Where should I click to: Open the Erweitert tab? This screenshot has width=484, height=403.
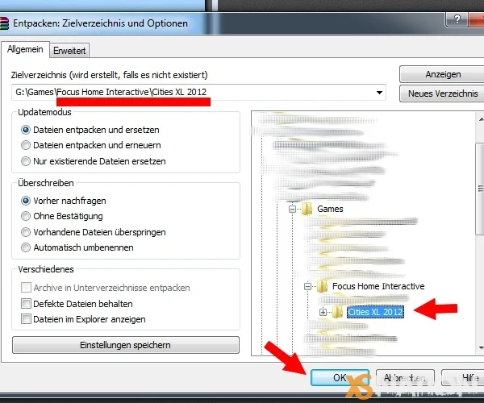click(69, 51)
